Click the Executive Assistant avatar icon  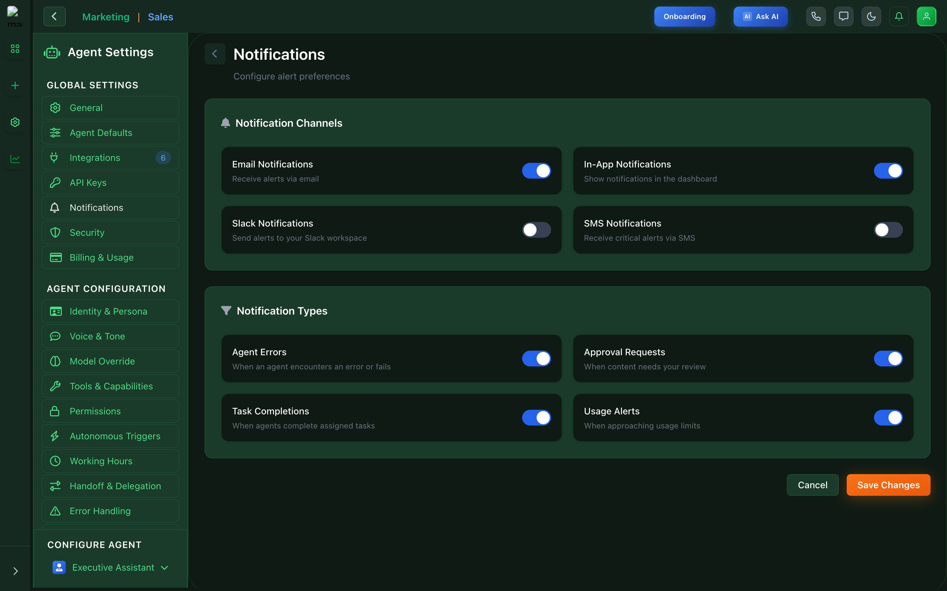[59, 568]
